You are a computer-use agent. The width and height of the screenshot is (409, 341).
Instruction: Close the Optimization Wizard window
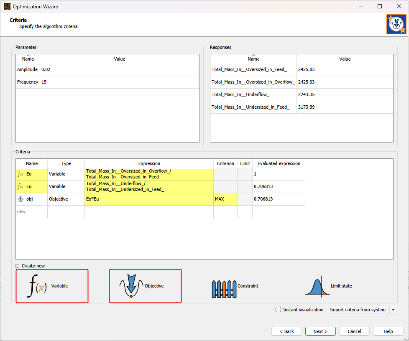pos(399,6)
